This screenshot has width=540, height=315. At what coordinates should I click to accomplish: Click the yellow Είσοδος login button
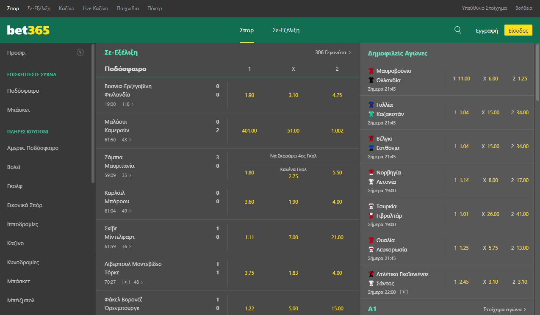[x=518, y=30]
